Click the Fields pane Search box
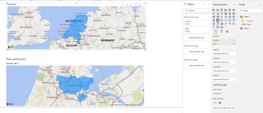Screen dimensions: 263x113 click(x=250, y=11)
